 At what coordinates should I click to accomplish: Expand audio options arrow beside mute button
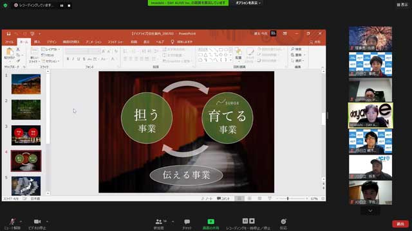tap(21, 221)
